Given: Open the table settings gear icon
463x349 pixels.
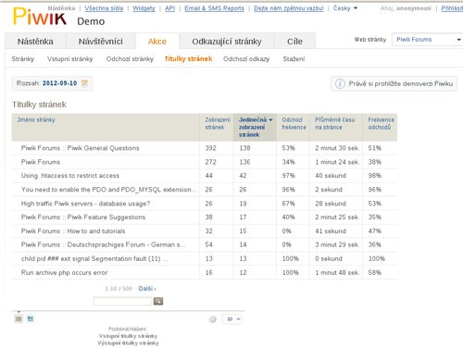Looking at the screenshot, I should [213, 319].
